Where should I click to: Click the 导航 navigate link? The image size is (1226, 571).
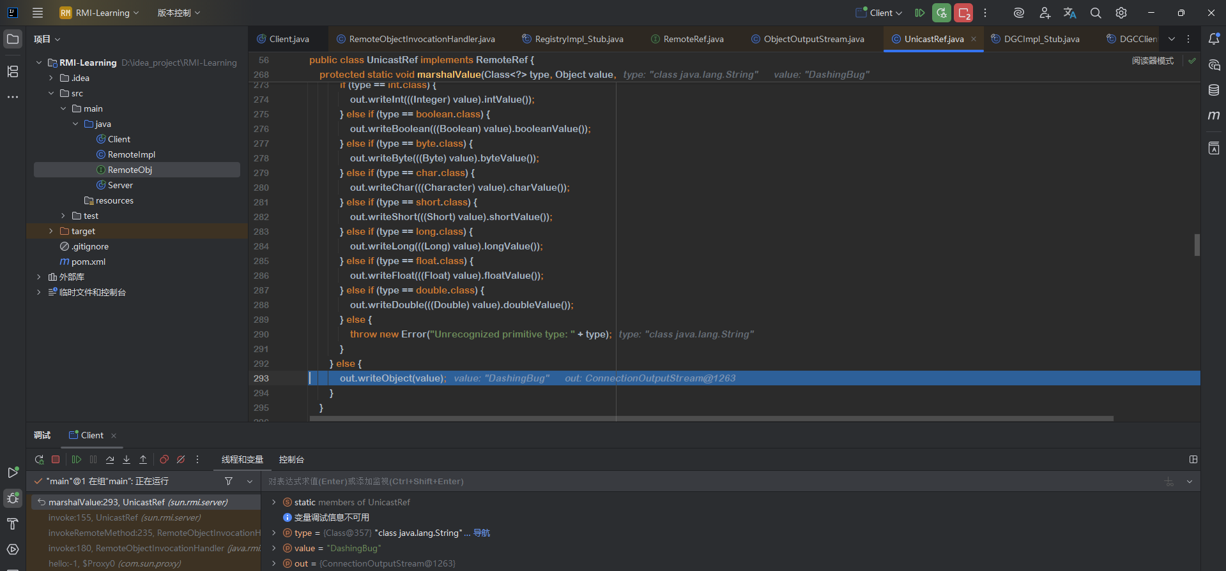(481, 533)
